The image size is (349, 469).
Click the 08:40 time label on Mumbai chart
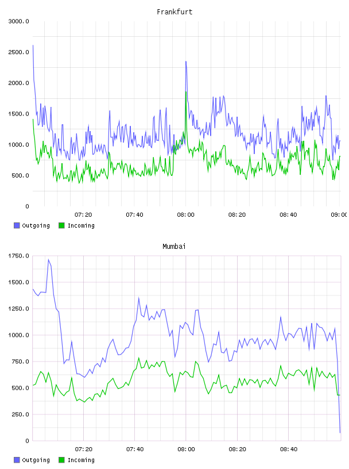pyautogui.click(x=289, y=449)
